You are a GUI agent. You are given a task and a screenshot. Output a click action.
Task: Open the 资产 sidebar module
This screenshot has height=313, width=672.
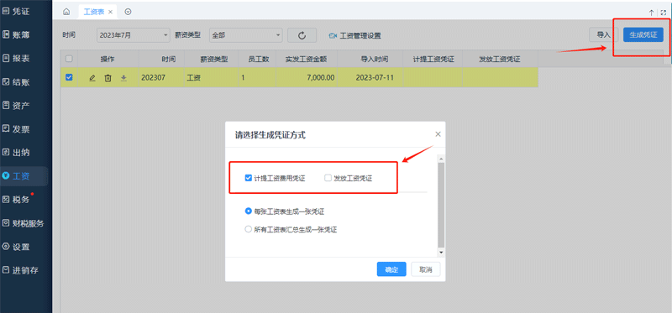click(16, 106)
